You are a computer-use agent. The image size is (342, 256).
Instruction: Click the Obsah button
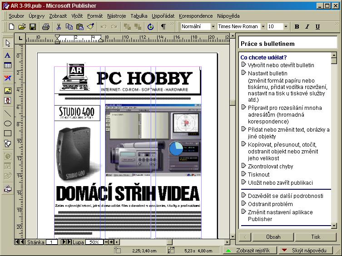point(273,237)
